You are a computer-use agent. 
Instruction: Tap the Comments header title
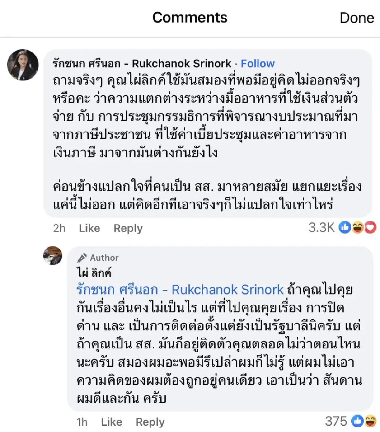(189, 18)
